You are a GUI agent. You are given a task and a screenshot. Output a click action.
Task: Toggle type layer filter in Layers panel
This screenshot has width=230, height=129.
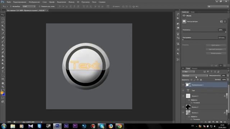coord(211,72)
